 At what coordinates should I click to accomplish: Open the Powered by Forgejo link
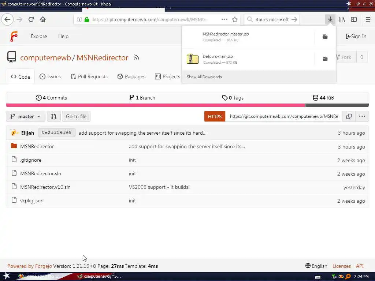tap(30, 266)
